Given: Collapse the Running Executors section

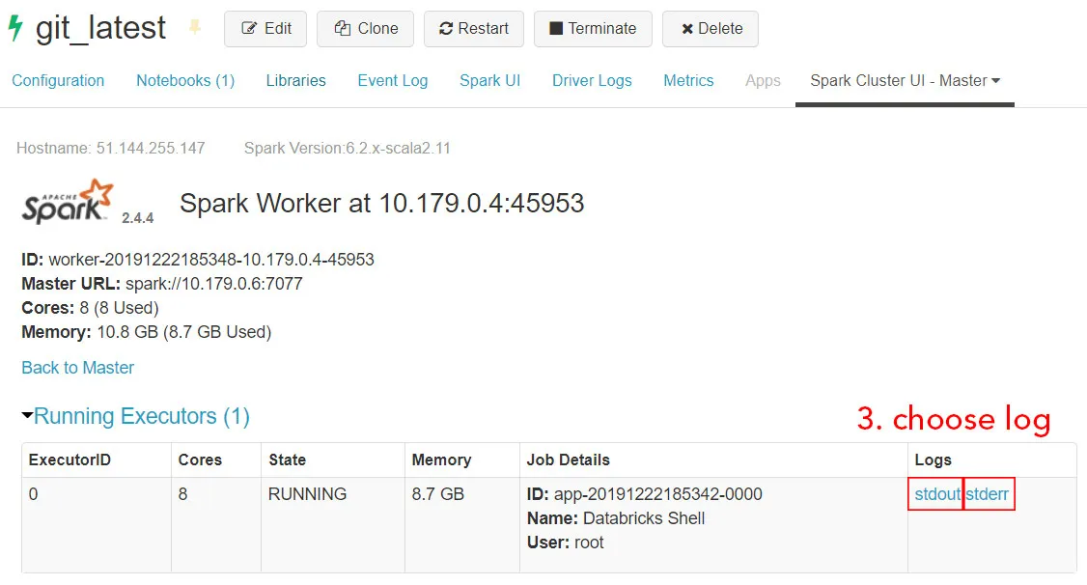Looking at the screenshot, I should click(27, 415).
